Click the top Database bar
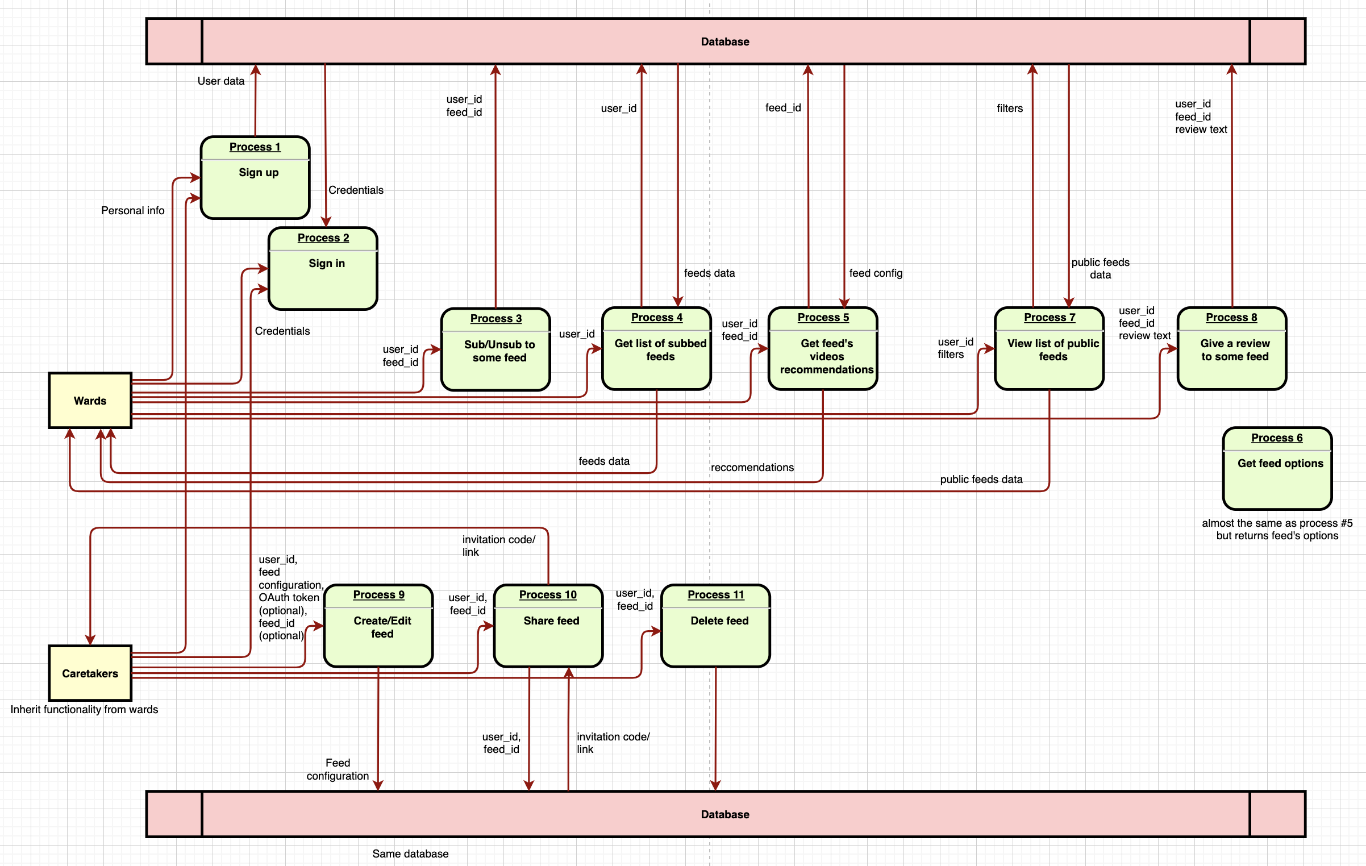This screenshot has width=1366, height=866. 724,41
